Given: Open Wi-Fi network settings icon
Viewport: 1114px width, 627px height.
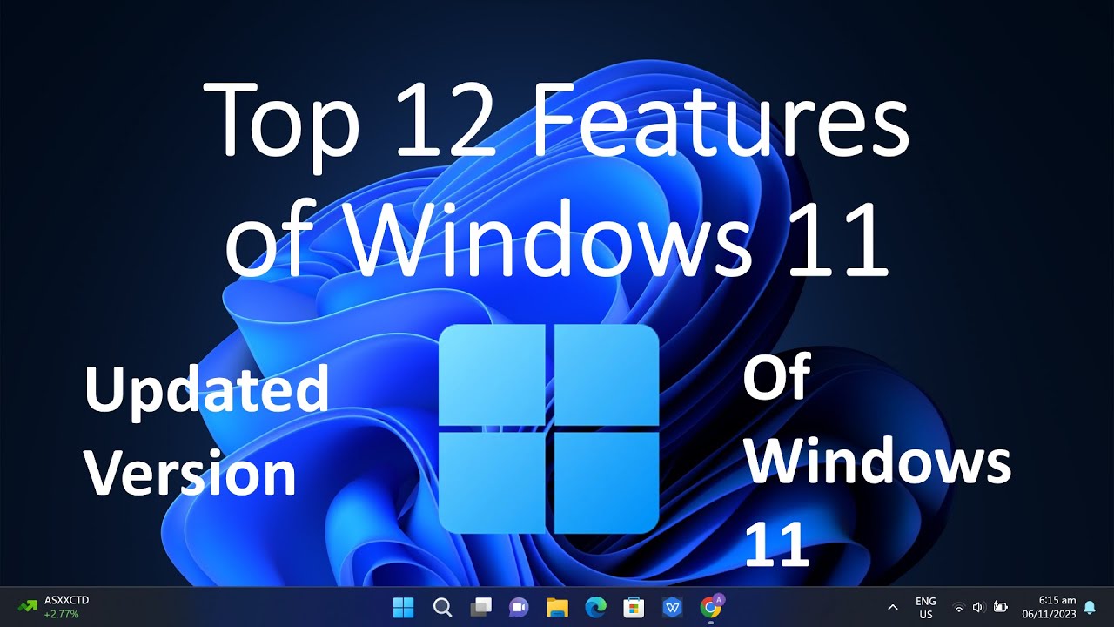Looking at the screenshot, I should (958, 607).
